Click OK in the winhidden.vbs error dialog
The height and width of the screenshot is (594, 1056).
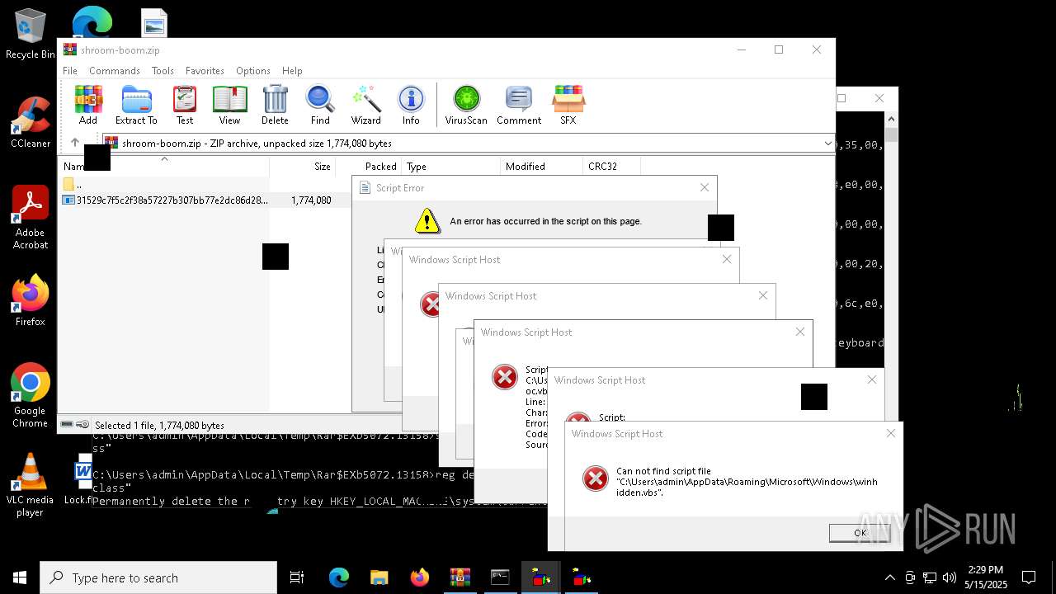tap(860, 533)
